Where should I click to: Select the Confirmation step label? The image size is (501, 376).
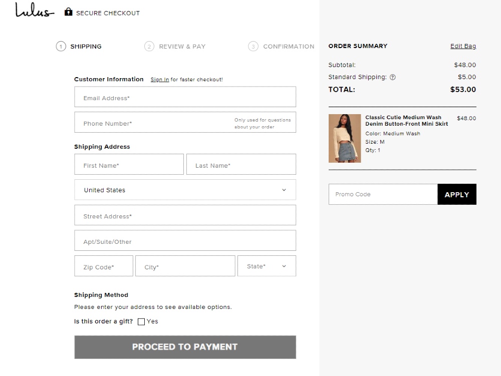pyautogui.click(x=289, y=47)
